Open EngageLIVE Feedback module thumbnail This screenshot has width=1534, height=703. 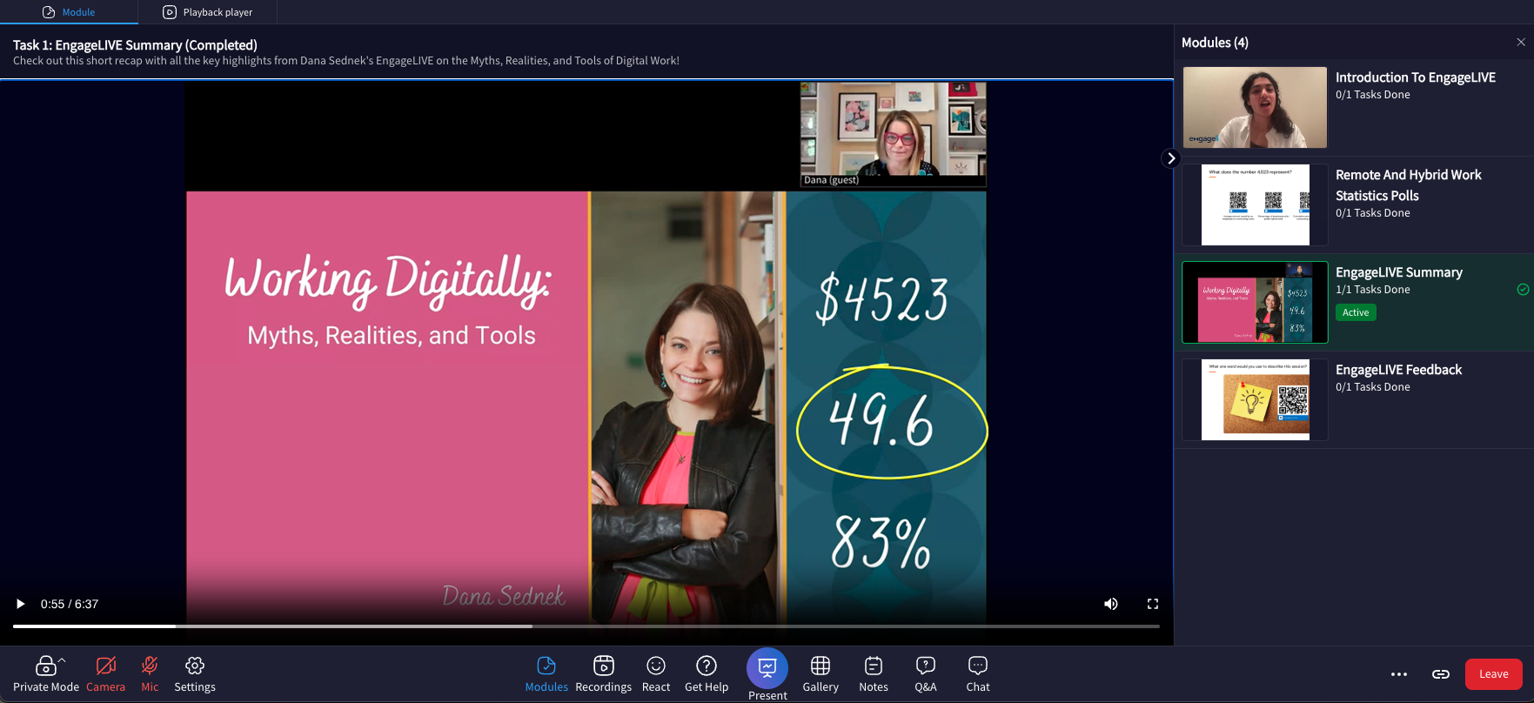[x=1255, y=399]
